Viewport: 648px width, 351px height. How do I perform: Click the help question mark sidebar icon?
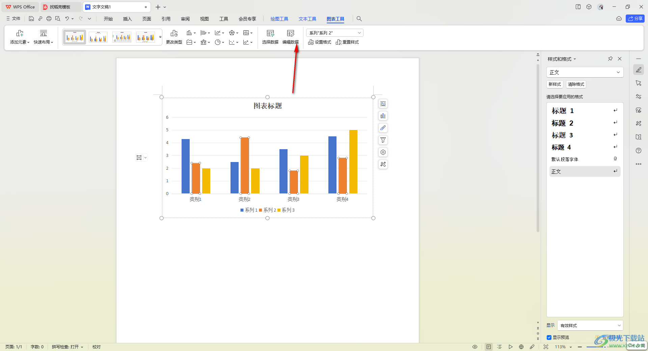pos(639,151)
